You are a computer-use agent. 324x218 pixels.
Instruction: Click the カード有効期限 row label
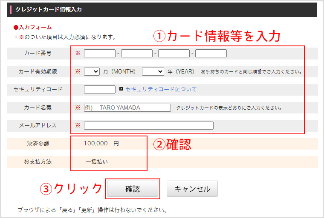click(38, 72)
